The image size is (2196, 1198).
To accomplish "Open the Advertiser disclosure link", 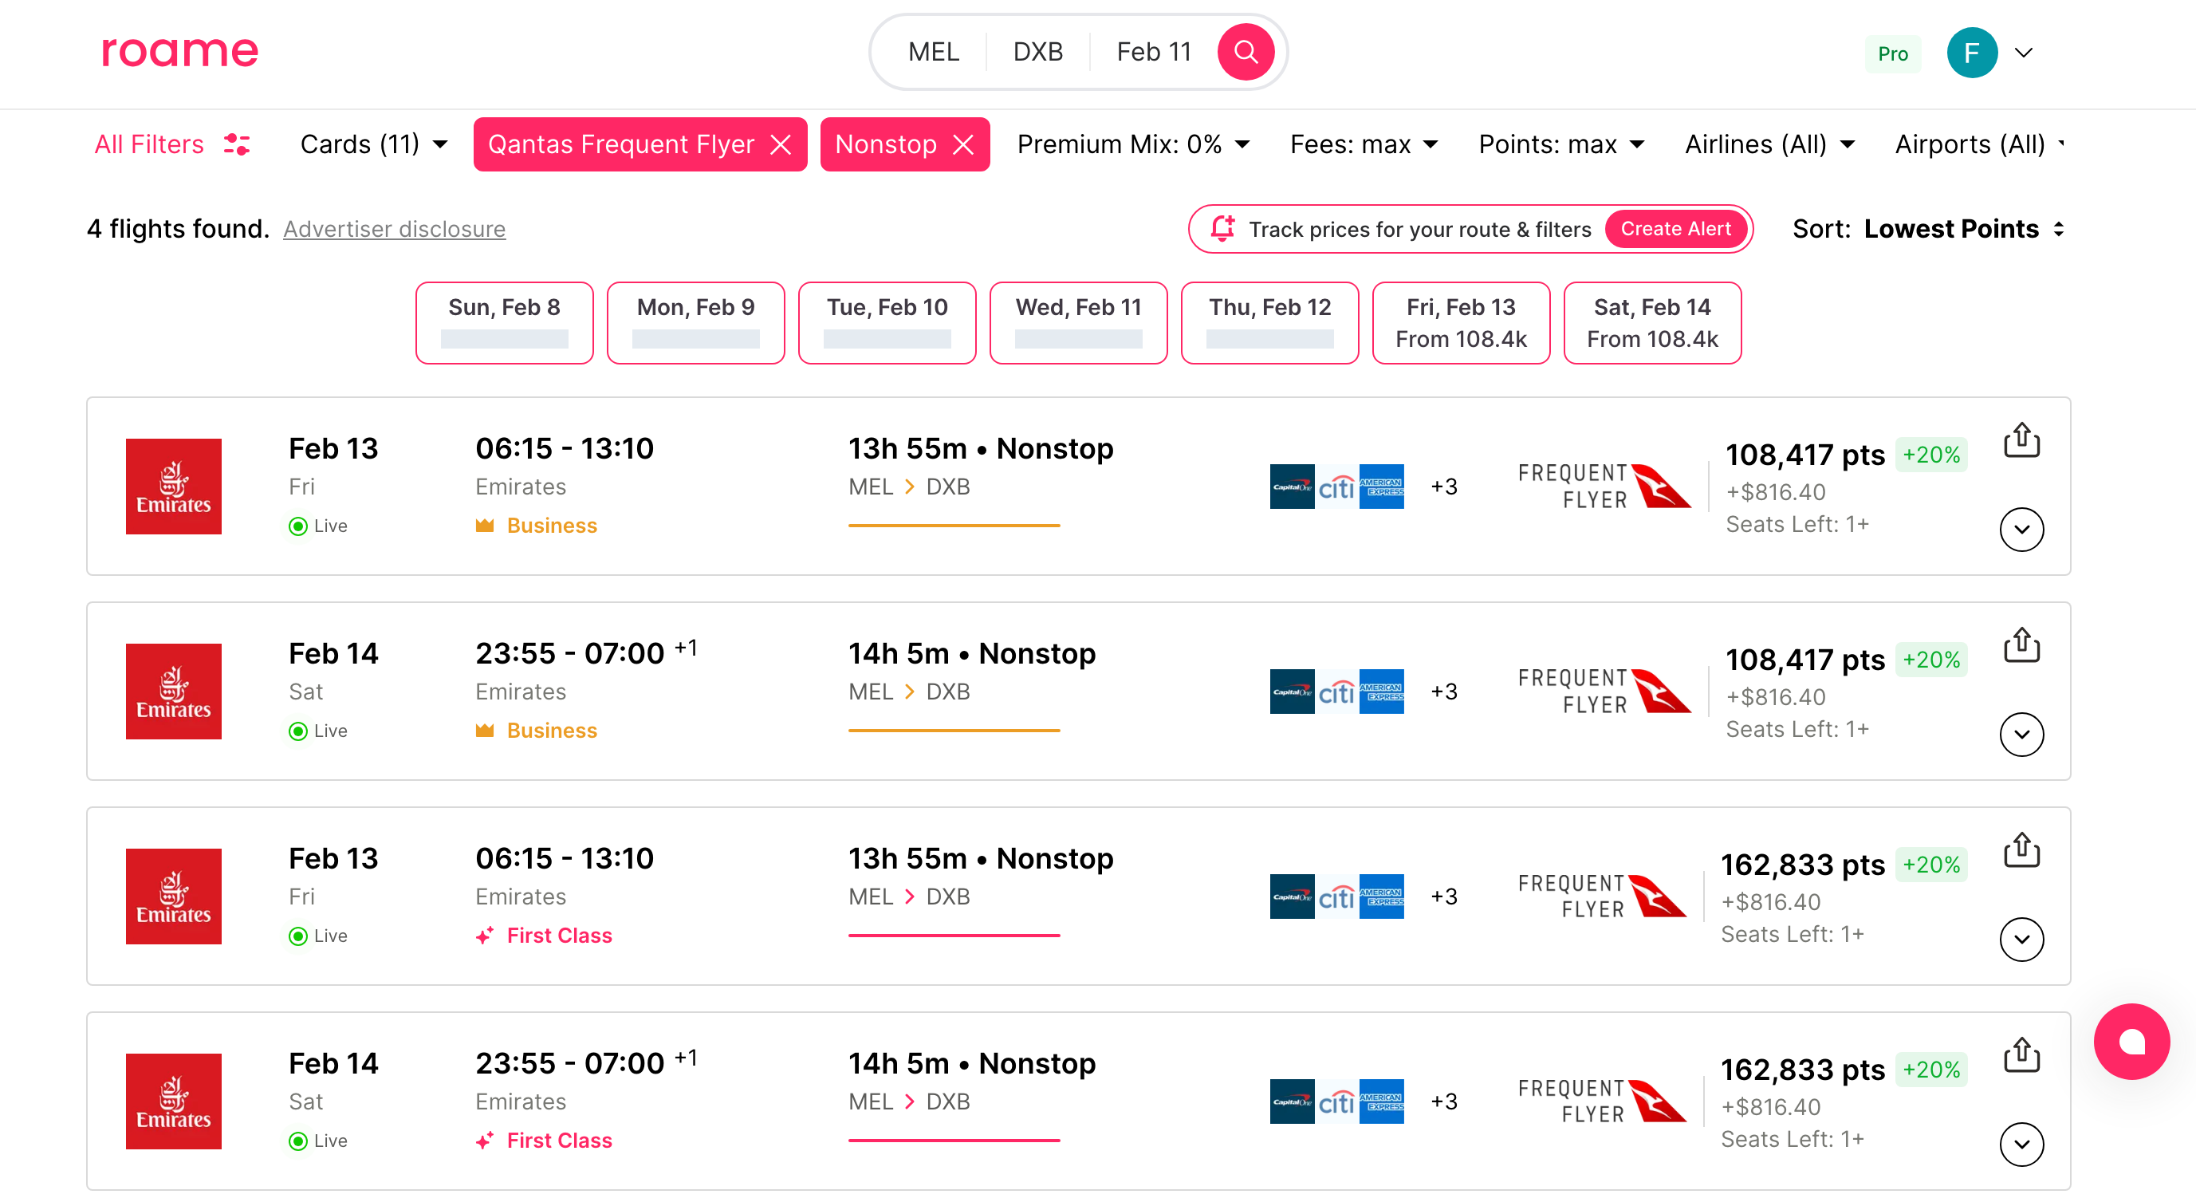I will [x=394, y=229].
